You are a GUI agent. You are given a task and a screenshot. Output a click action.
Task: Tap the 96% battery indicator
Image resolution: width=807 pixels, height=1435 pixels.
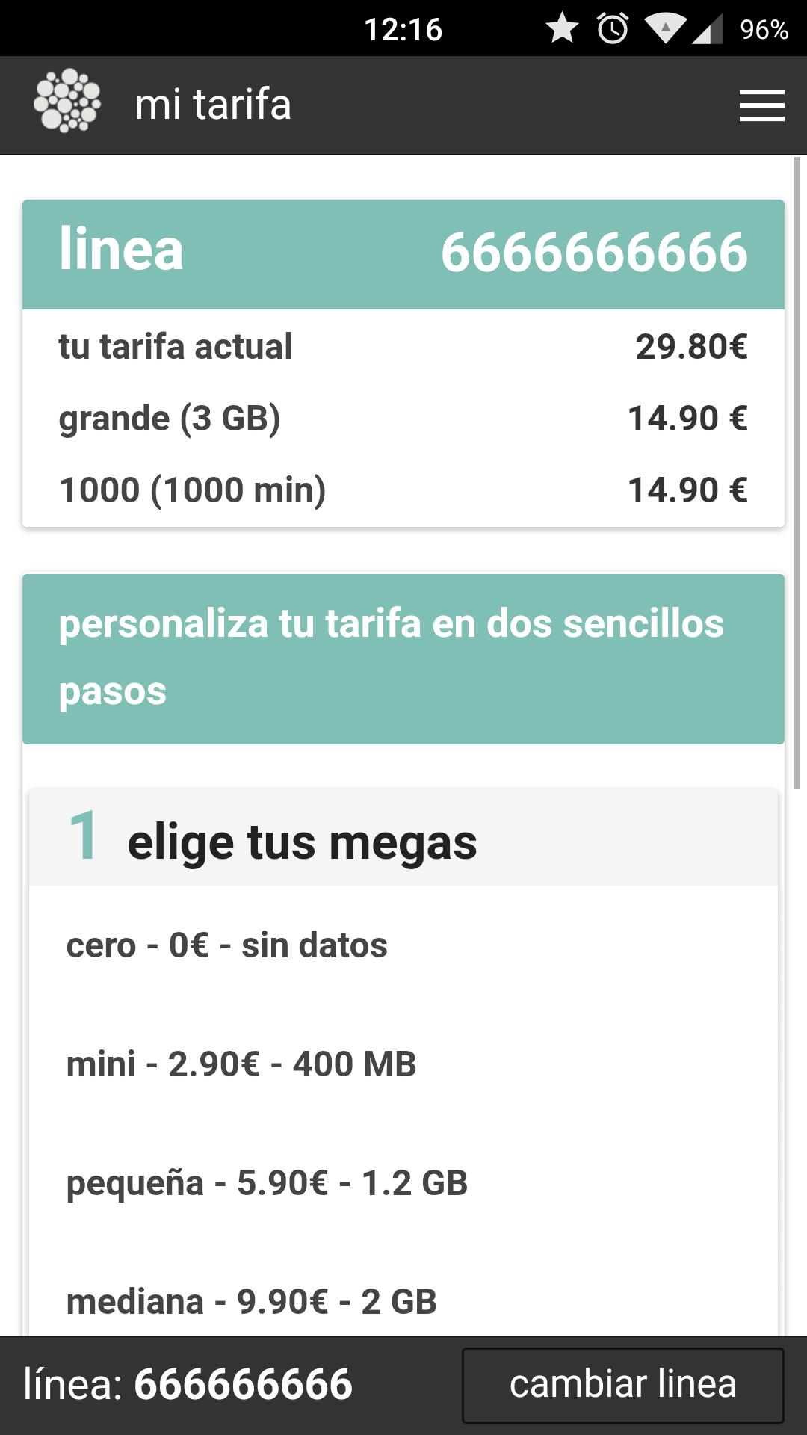(764, 29)
